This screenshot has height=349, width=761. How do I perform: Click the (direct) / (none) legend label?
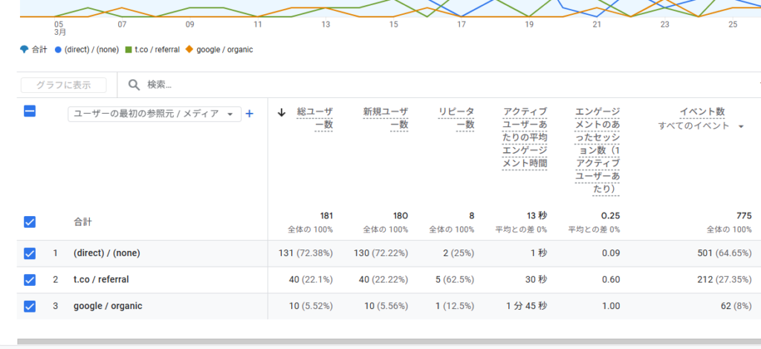91,50
